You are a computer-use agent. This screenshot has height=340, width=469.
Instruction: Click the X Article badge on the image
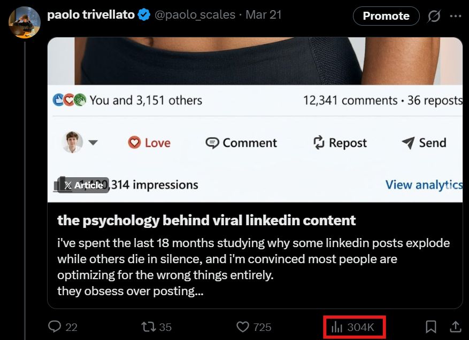(83, 185)
